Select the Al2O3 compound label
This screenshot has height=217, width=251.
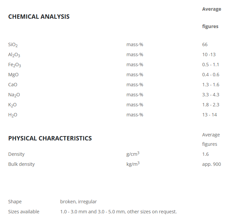coord(14,55)
